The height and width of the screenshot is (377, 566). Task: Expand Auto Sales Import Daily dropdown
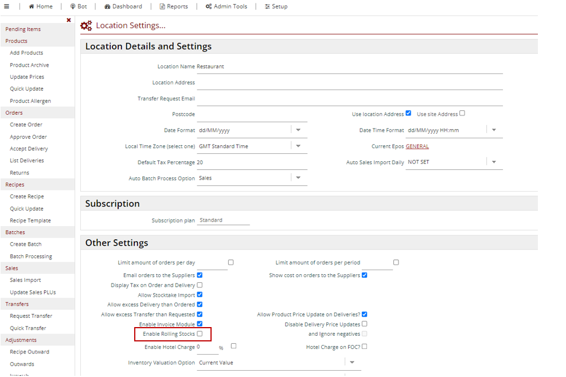pyautogui.click(x=494, y=162)
